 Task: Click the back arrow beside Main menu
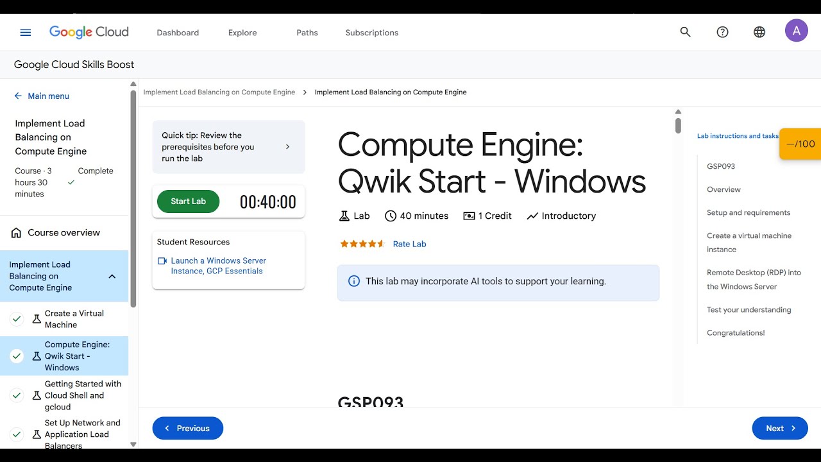tap(18, 96)
